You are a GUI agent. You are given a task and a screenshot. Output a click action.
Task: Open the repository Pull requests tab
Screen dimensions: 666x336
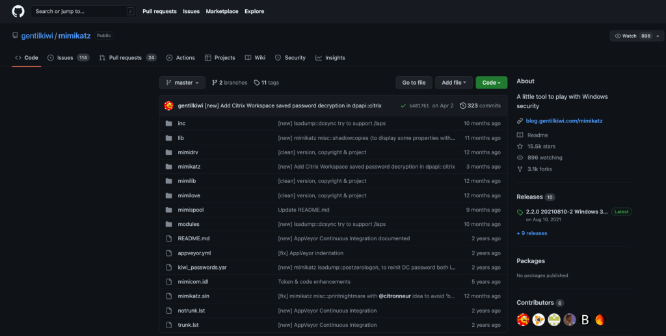(x=128, y=58)
